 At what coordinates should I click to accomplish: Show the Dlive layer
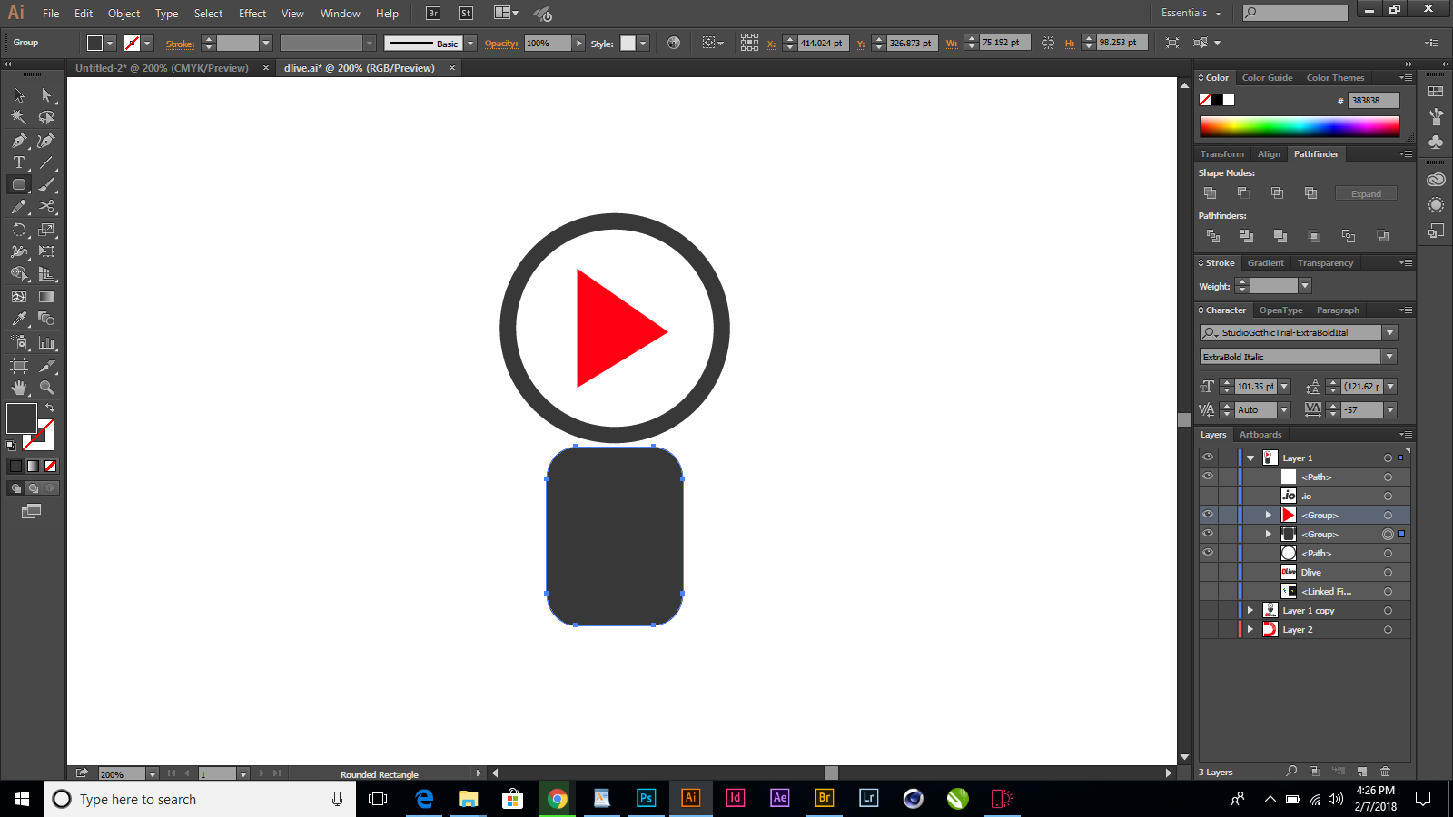(1208, 572)
